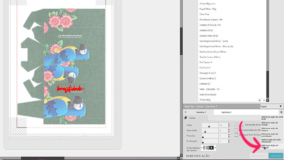Select material Pontilhado Acetato - Pri

(211, 19)
